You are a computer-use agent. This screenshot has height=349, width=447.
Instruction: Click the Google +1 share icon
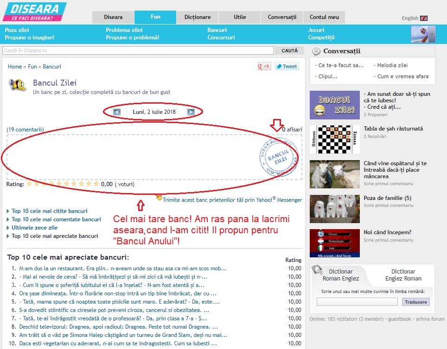pos(264,66)
